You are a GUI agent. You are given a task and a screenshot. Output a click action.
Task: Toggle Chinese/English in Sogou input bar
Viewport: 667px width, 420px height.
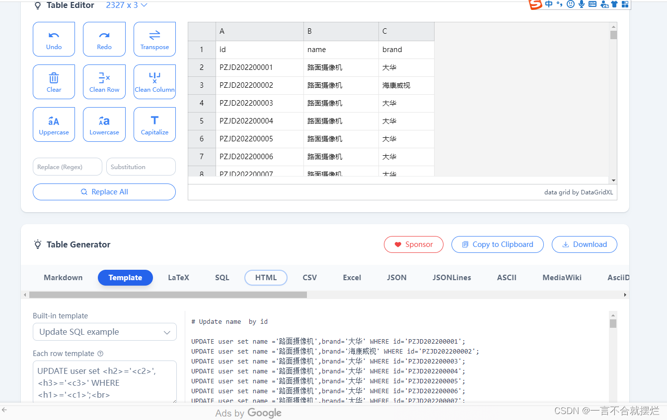[x=549, y=4]
